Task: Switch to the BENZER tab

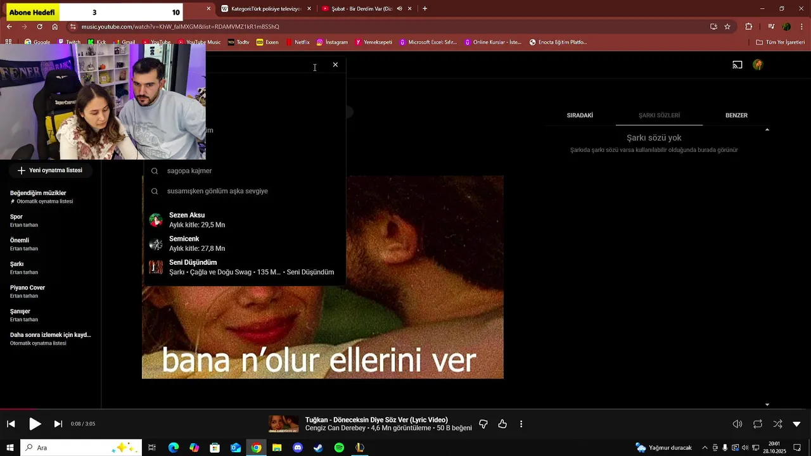Action: point(736,115)
